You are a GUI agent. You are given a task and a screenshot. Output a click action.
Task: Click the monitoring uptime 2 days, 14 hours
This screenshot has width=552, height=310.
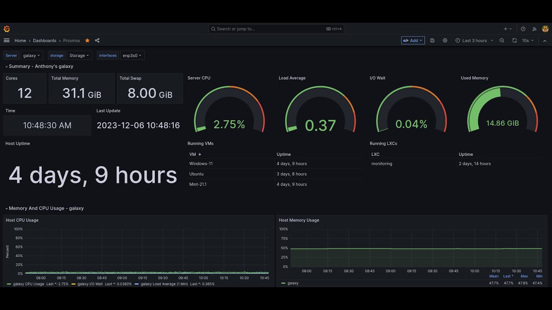475,164
